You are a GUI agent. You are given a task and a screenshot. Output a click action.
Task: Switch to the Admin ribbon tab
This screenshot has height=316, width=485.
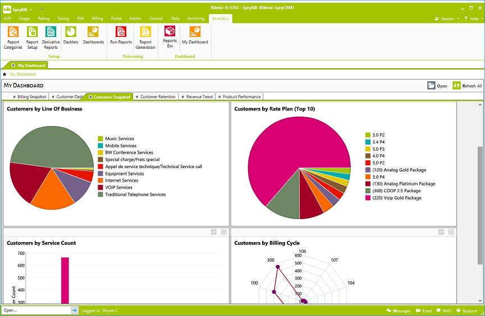click(x=135, y=18)
